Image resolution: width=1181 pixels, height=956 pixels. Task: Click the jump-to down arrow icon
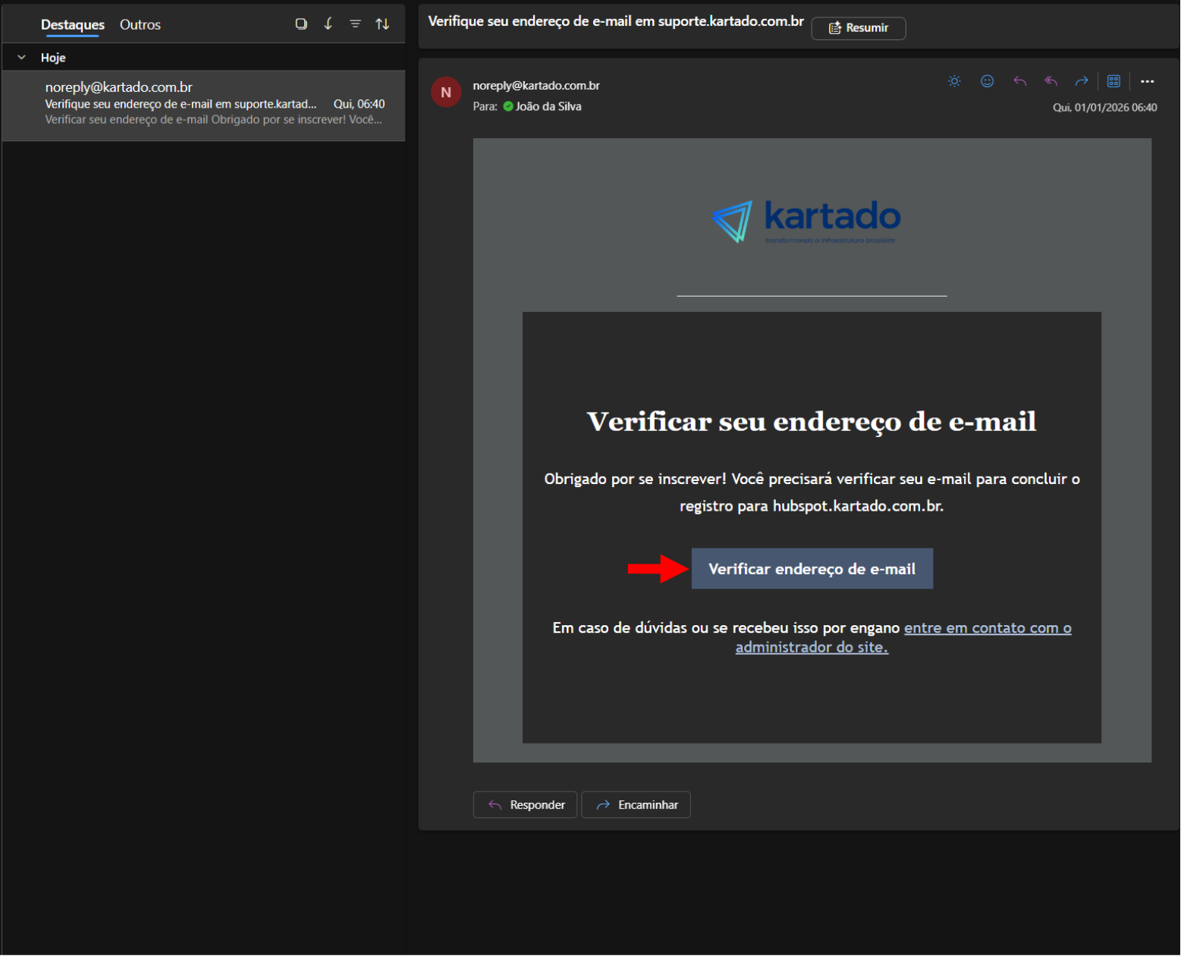[x=328, y=24]
